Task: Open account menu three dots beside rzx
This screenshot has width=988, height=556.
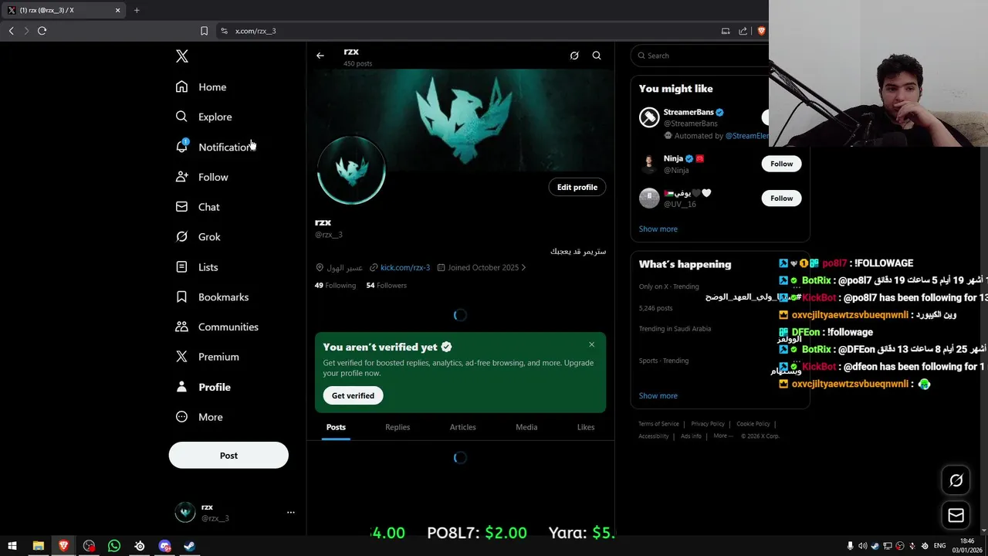Action: pos(291,512)
